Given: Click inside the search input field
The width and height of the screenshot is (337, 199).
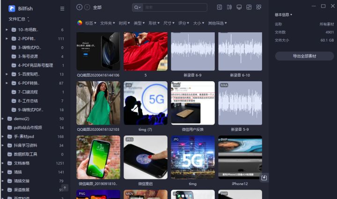Looking at the screenshot, I should (175, 7).
